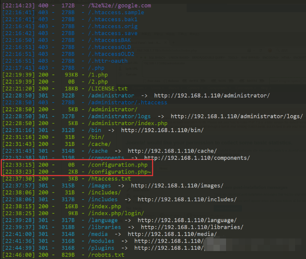Viewport: 306px width, 259px height.
Task: Click the /language path
Action: [x=103, y=221]
